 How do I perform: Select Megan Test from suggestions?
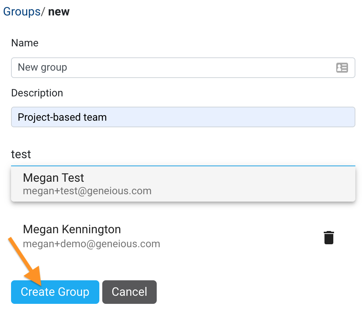click(183, 184)
